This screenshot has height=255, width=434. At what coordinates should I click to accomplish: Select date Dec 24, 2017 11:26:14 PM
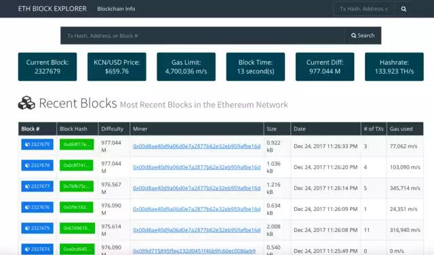325,188
